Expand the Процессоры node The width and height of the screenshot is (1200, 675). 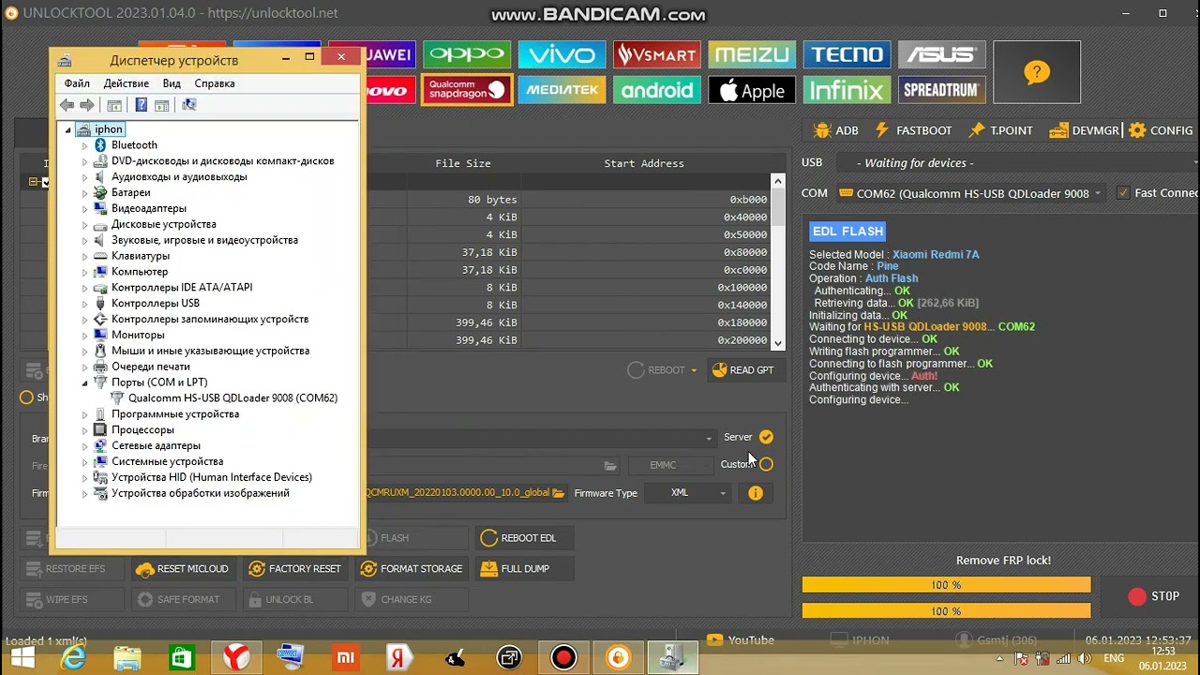84,430
